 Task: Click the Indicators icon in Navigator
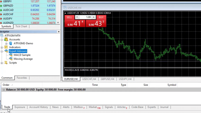pyautogui.click(x=6, y=47)
